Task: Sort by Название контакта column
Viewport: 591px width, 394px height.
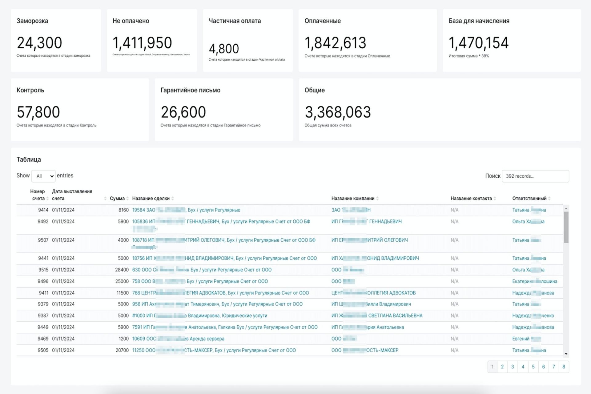Action: (x=471, y=199)
